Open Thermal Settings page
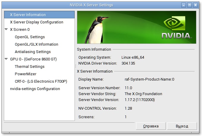Viewport: 202px width, 136px height. (29, 67)
